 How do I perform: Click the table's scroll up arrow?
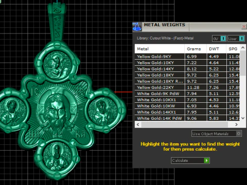tap(243, 48)
